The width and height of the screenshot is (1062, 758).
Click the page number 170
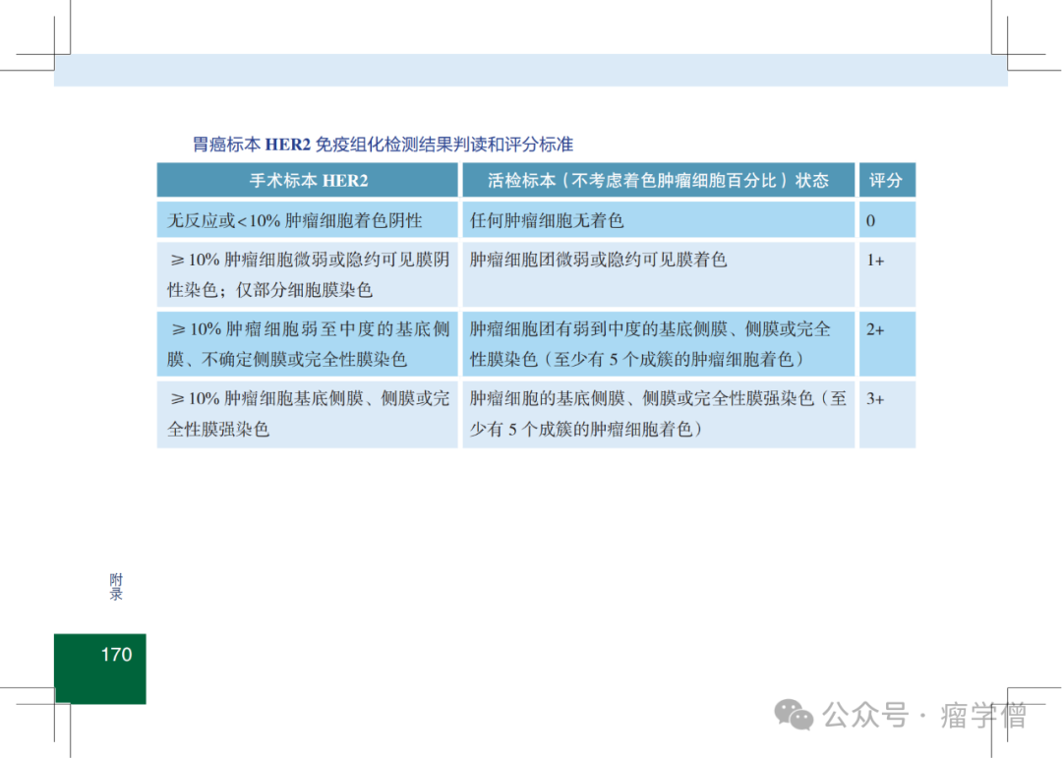(x=116, y=655)
